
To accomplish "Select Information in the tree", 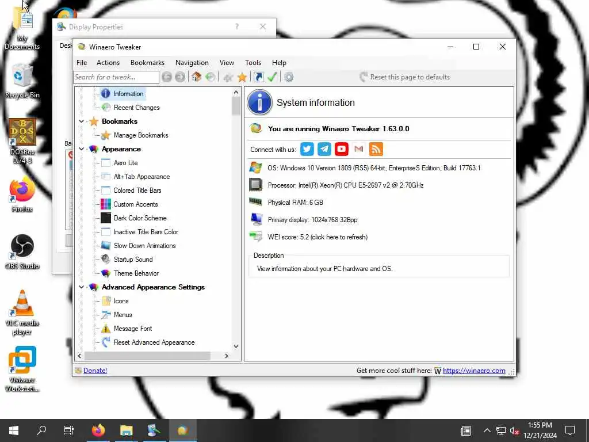I will click(x=128, y=94).
